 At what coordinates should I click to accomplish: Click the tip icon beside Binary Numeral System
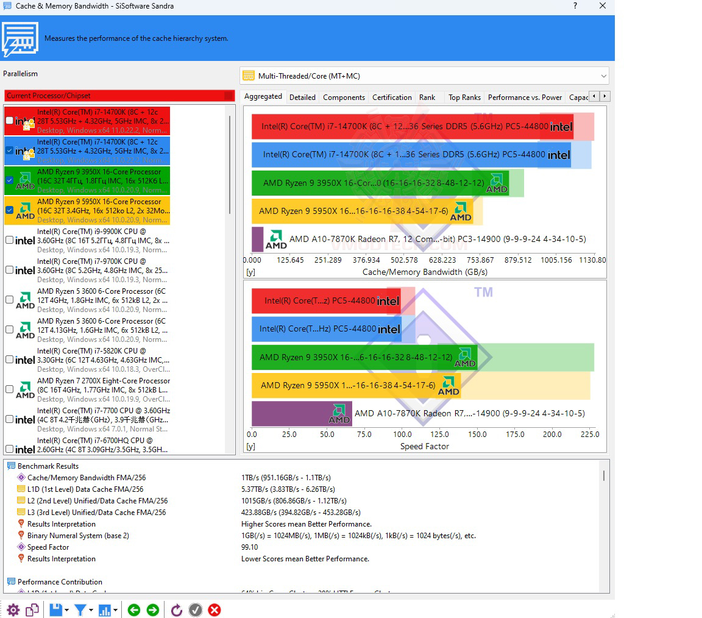click(x=21, y=536)
